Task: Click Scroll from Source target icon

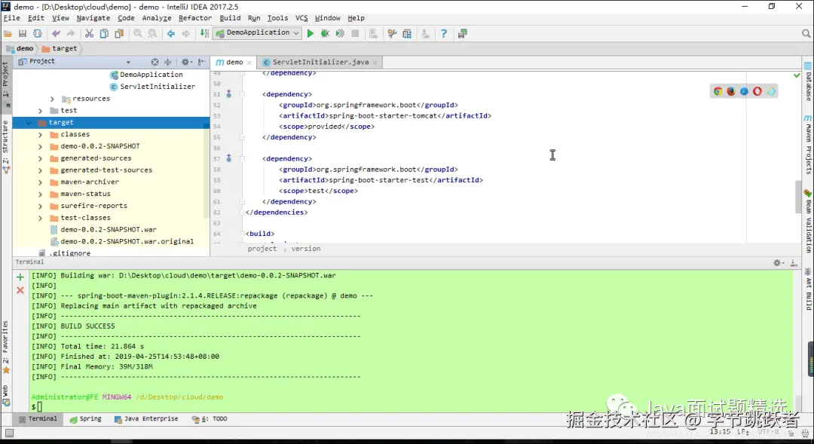Action: pos(155,62)
